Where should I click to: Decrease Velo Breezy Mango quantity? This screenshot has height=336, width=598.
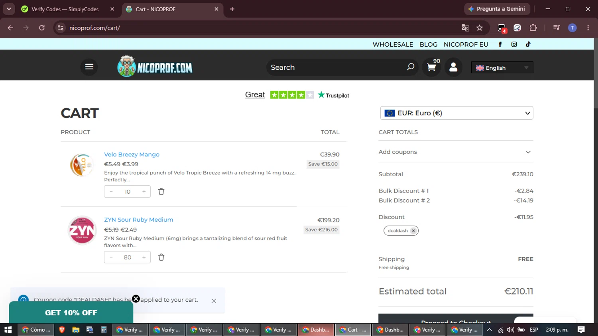[x=111, y=192]
